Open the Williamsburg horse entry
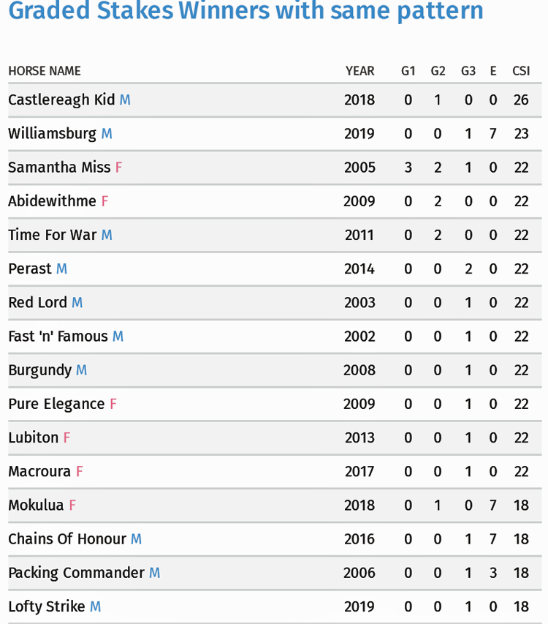The width and height of the screenshot is (548, 624). pyautogui.click(x=53, y=134)
